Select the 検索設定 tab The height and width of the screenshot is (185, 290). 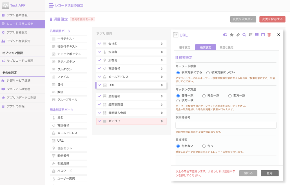pos(206,47)
